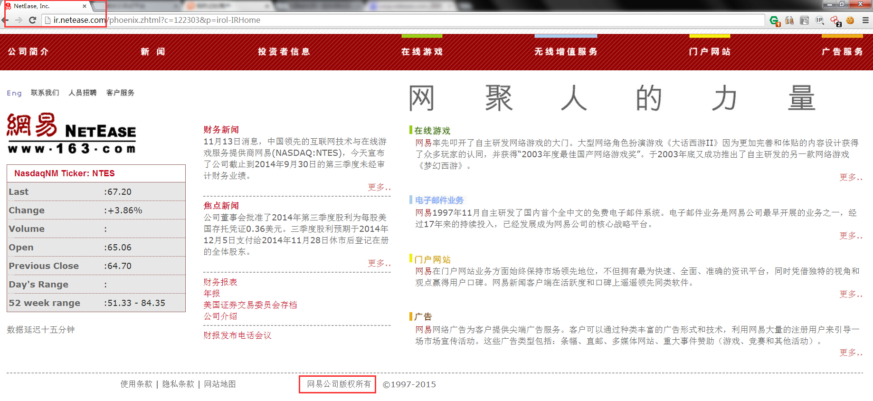This screenshot has width=873, height=401.
Task: Open the 新闻 navigation menu
Action: click(153, 51)
